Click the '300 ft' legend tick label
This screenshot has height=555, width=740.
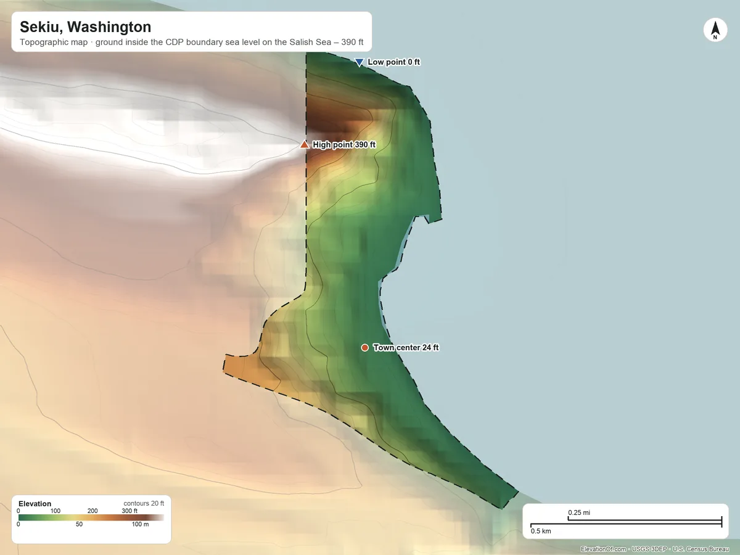point(129,511)
